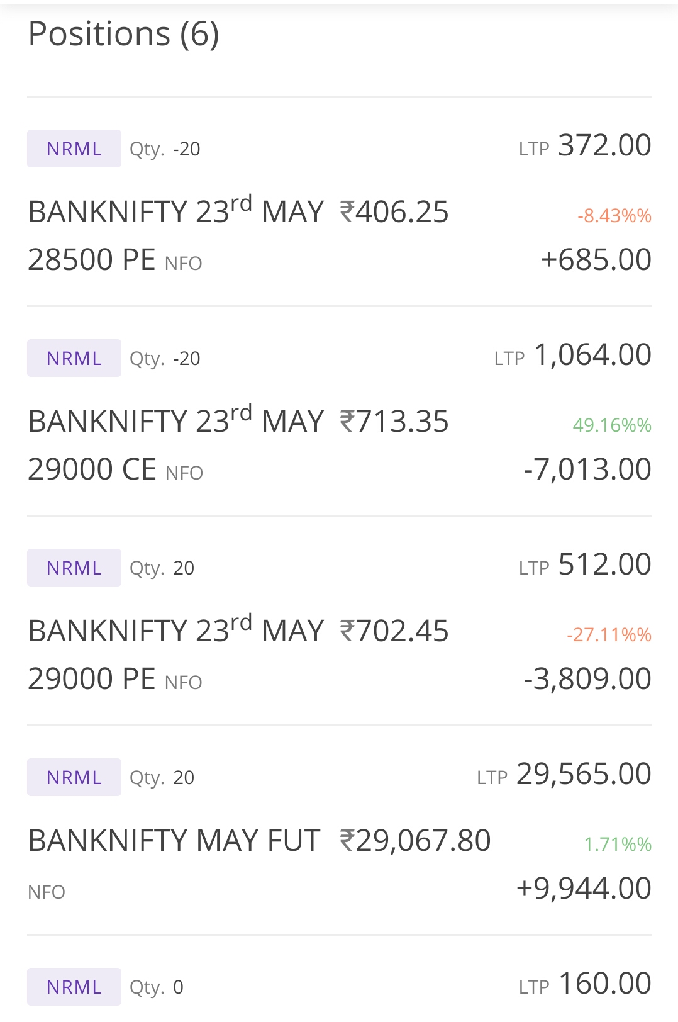Tap the -7,013.00 loss figure
This screenshot has height=1022, width=678.
[x=587, y=469]
